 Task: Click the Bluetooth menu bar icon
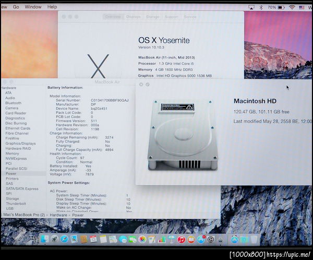(x=261, y=7)
